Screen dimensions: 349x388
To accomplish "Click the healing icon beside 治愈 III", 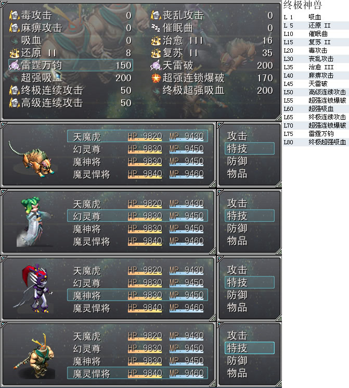I will coord(156,40).
